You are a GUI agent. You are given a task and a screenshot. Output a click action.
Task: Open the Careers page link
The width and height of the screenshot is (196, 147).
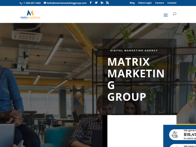pyautogui.click(x=160, y=3)
